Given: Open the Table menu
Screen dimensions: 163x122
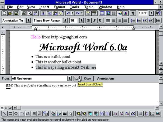Looking at the screenshot, I should click(x=89, y=7).
